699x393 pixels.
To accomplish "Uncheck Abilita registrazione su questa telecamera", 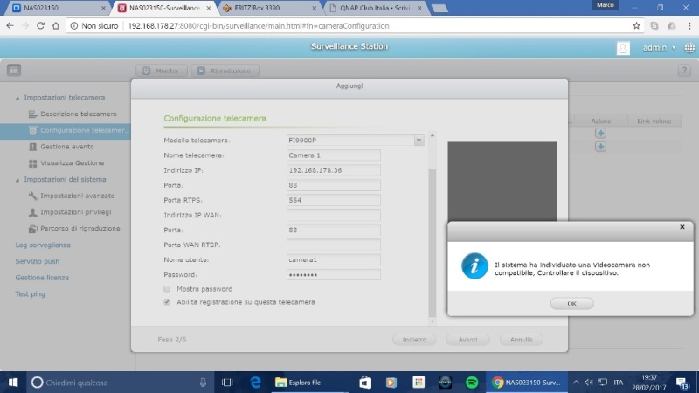I will point(168,302).
